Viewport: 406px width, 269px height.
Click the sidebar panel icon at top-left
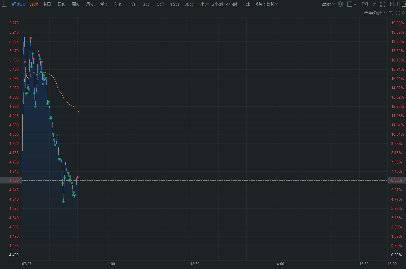[5, 4]
